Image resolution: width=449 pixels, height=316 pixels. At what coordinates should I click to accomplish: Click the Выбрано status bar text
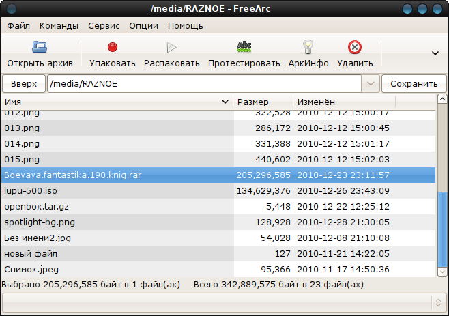click(91, 285)
